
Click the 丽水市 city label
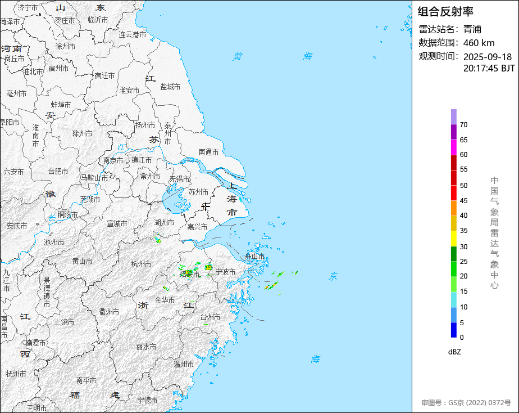click(x=146, y=347)
